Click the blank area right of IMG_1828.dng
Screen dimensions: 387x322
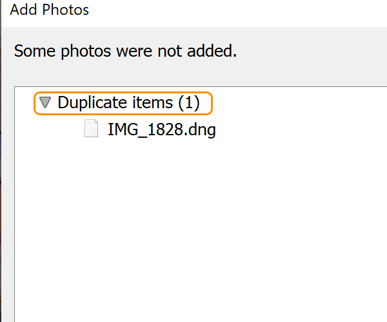[297, 130]
